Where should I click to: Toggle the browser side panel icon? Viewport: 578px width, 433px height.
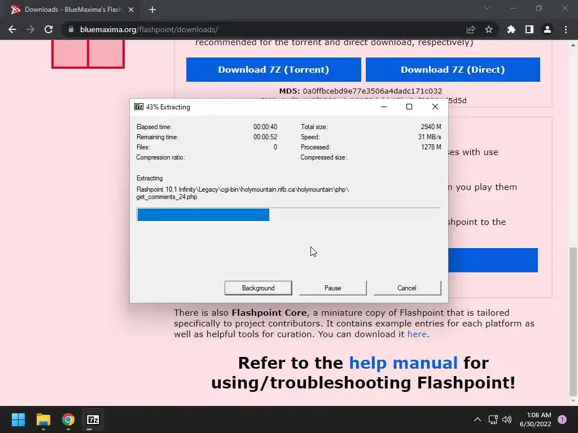[x=529, y=29]
